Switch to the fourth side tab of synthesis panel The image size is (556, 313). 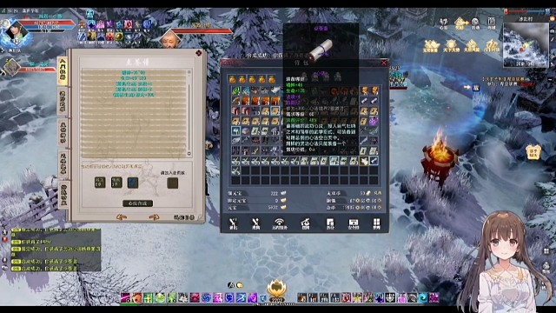point(63,163)
